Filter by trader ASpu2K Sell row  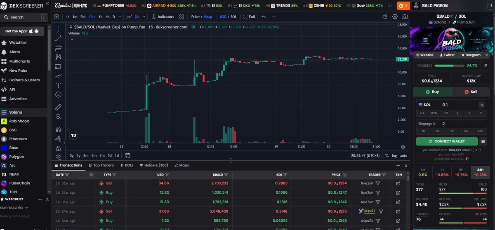(381, 211)
